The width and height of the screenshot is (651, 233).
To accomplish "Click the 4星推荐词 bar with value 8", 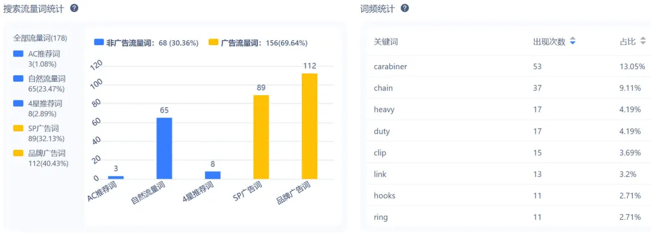I will [213, 175].
